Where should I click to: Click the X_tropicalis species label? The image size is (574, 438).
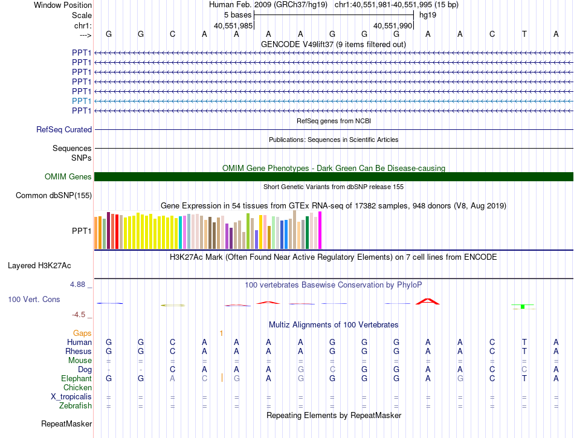71,397
